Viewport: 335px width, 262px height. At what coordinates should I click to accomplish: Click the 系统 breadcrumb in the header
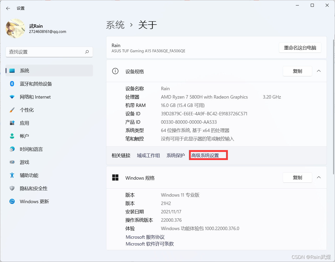pyautogui.click(x=115, y=25)
